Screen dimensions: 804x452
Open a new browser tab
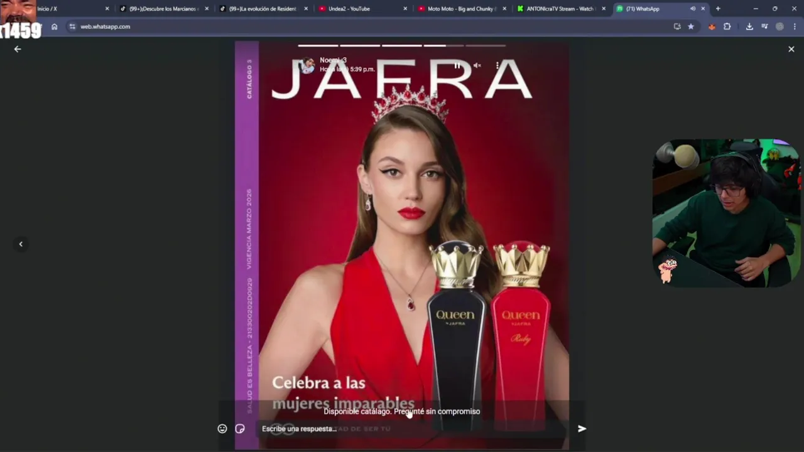[x=718, y=9]
